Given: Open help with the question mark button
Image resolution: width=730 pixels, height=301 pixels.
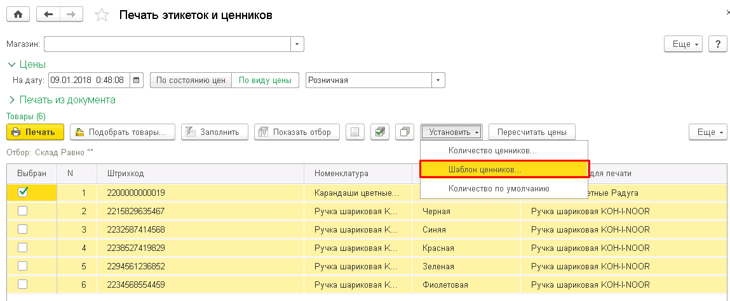Looking at the screenshot, I should (717, 44).
